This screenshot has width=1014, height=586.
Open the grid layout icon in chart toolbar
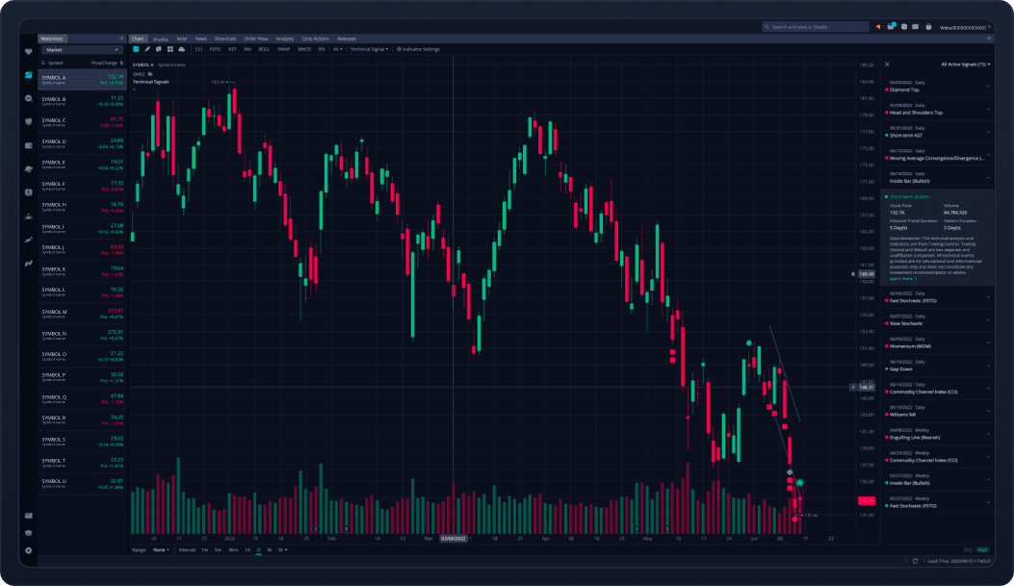169,48
